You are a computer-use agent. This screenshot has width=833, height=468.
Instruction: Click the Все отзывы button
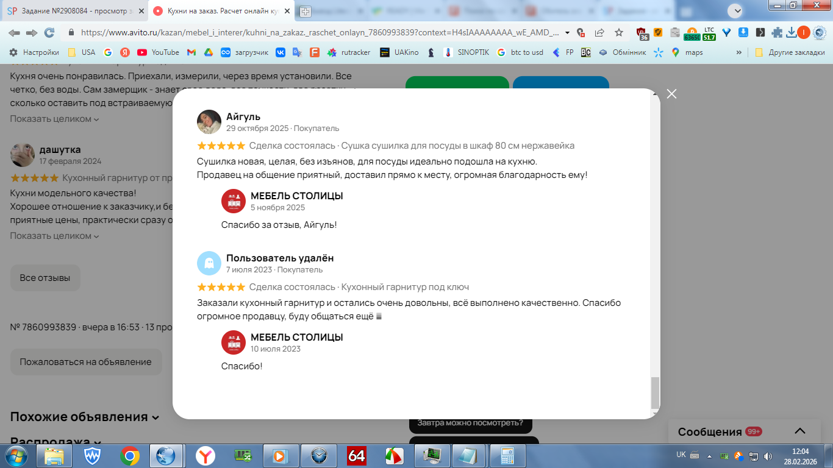45,278
